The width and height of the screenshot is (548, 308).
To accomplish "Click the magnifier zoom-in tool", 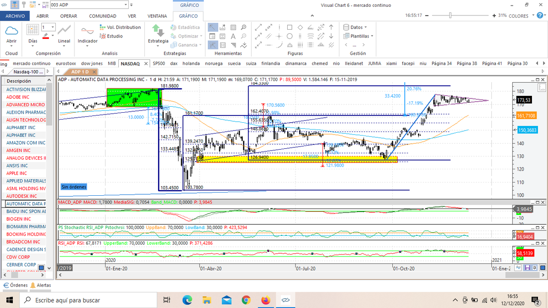I will (x=244, y=27).
